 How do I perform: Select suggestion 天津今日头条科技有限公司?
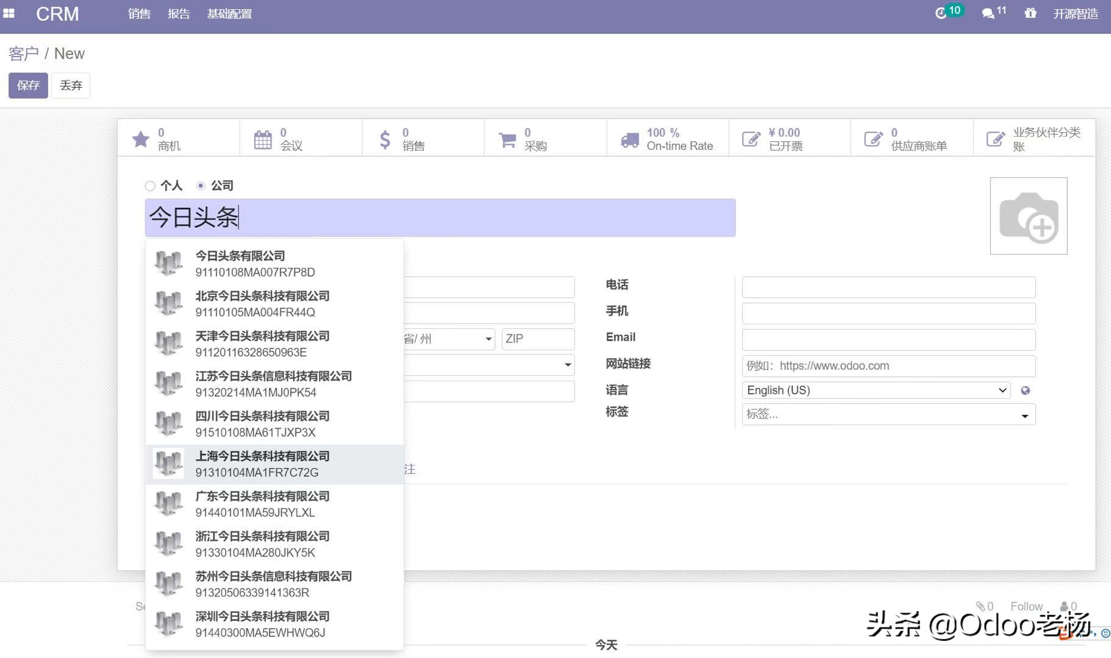click(274, 344)
